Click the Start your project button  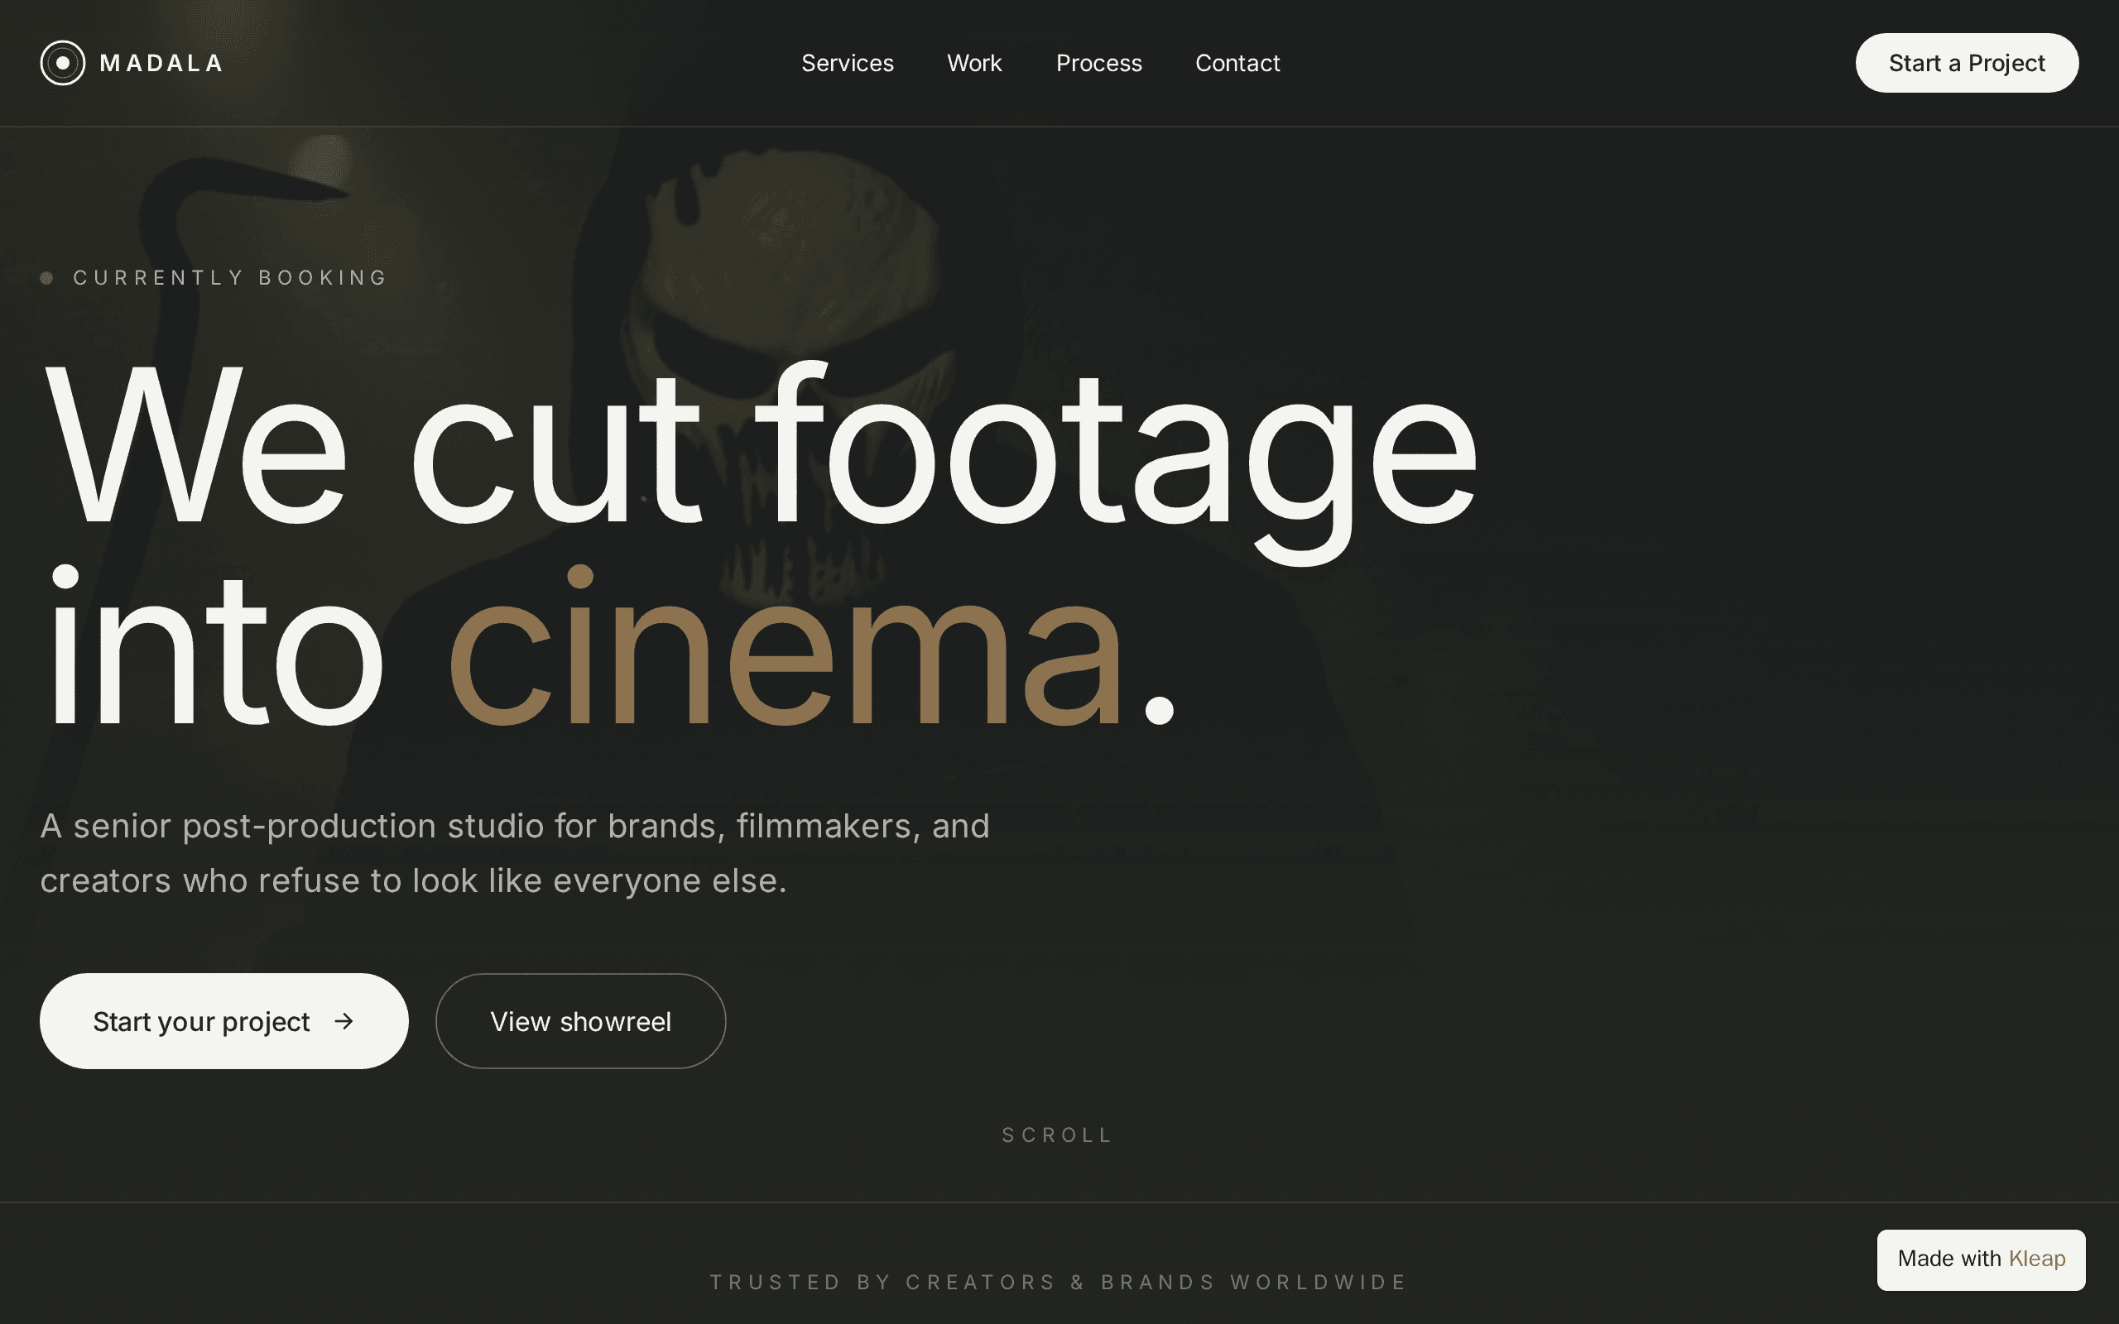pos(224,1021)
